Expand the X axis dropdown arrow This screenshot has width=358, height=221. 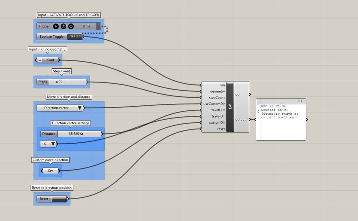[x=52, y=144]
